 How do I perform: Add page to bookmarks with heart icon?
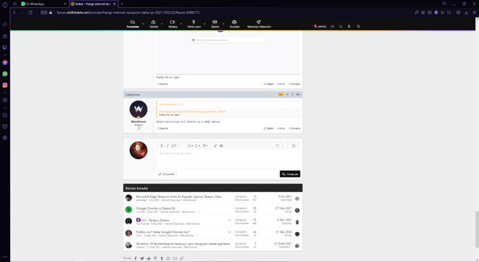[449, 13]
